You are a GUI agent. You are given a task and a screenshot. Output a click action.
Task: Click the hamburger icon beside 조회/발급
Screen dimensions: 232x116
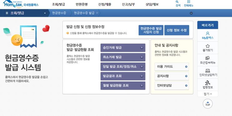point(7,13)
